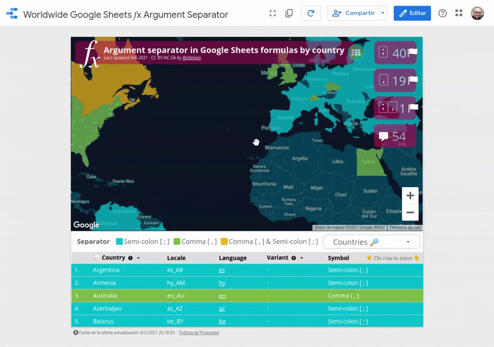Click the es_AR locale cell
Screen dimensions: 494x347
tap(175, 270)
